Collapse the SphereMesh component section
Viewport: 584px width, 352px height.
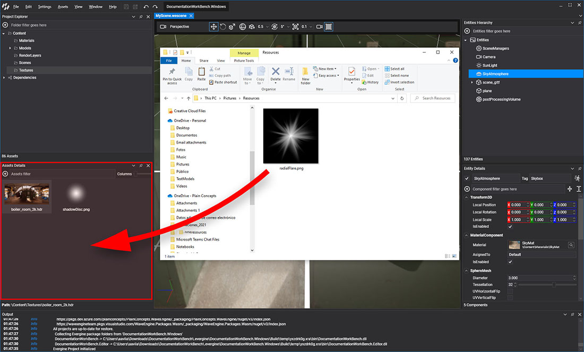pos(466,270)
